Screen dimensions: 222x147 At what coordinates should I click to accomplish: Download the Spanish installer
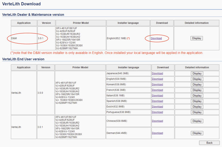[157, 101]
